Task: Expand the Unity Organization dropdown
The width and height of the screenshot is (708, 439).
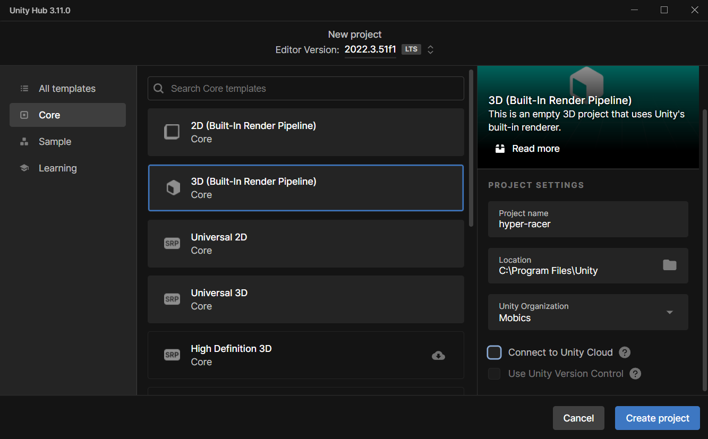Action: coord(588,312)
